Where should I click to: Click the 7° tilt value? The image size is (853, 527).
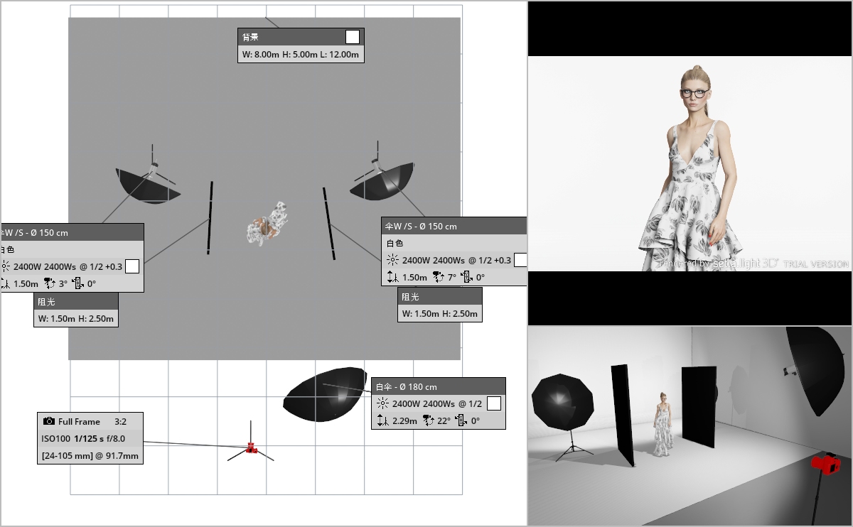(451, 278)
